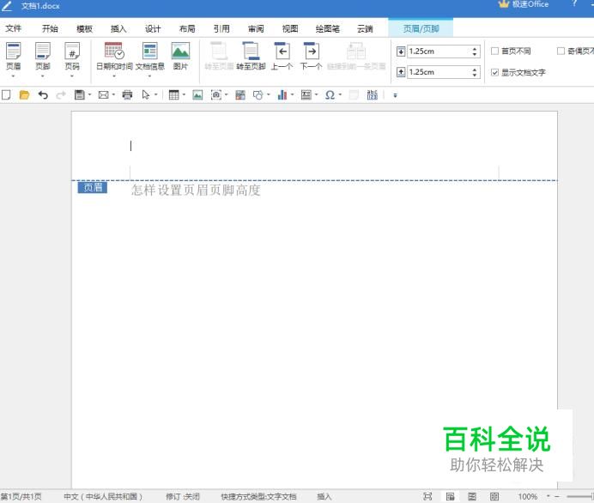This screenshot has width=594, height=503.
Task: Switch to the 审阅 tab
Action: pos(256,28)
